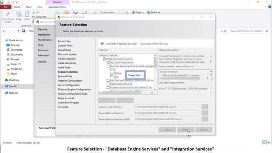
Task: Check PolyBase Query Service for External Data
Action: pos(108,88)
